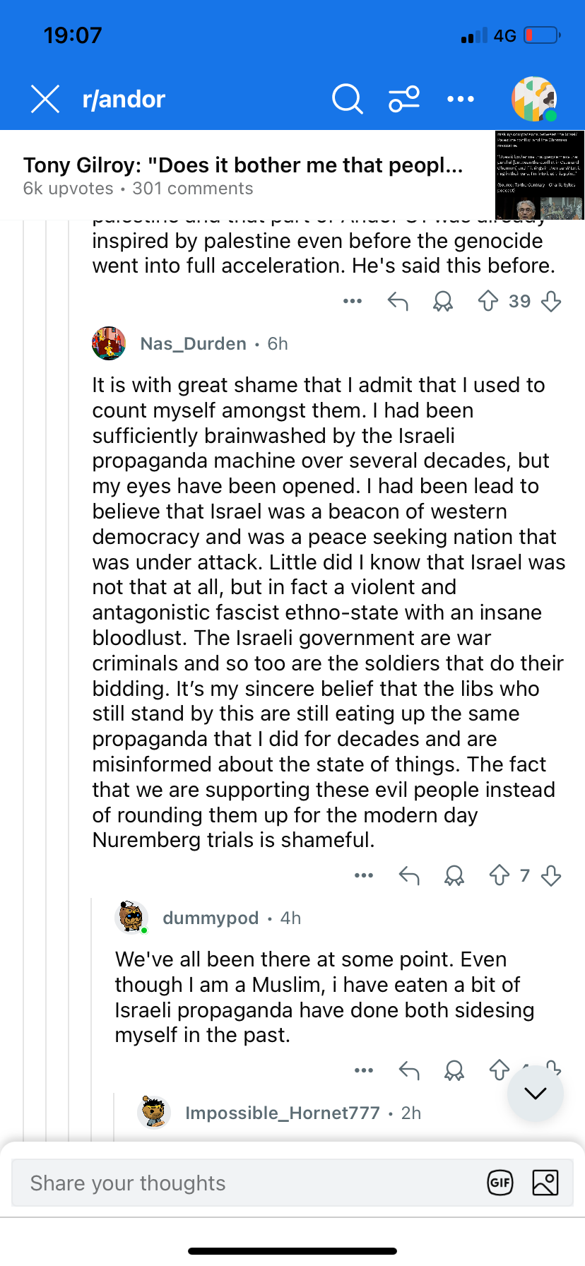Give an award to Nas_Durden's comment
585x1266 pixels.
[x=454, y=876]
